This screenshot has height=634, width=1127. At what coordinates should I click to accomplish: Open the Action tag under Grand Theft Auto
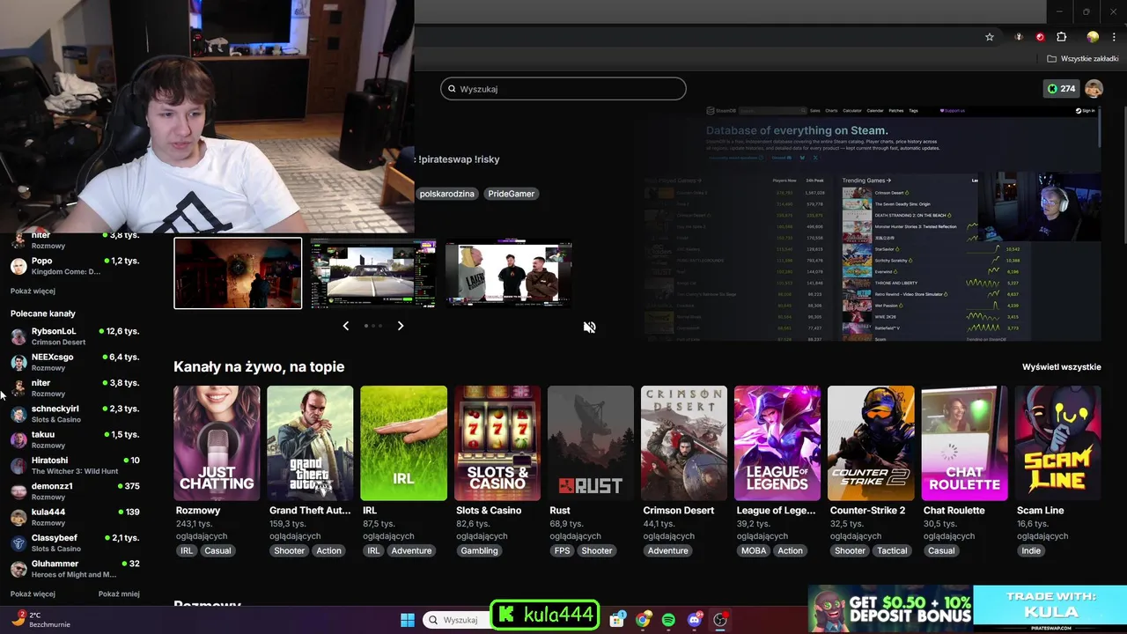[x=328, y=550]
